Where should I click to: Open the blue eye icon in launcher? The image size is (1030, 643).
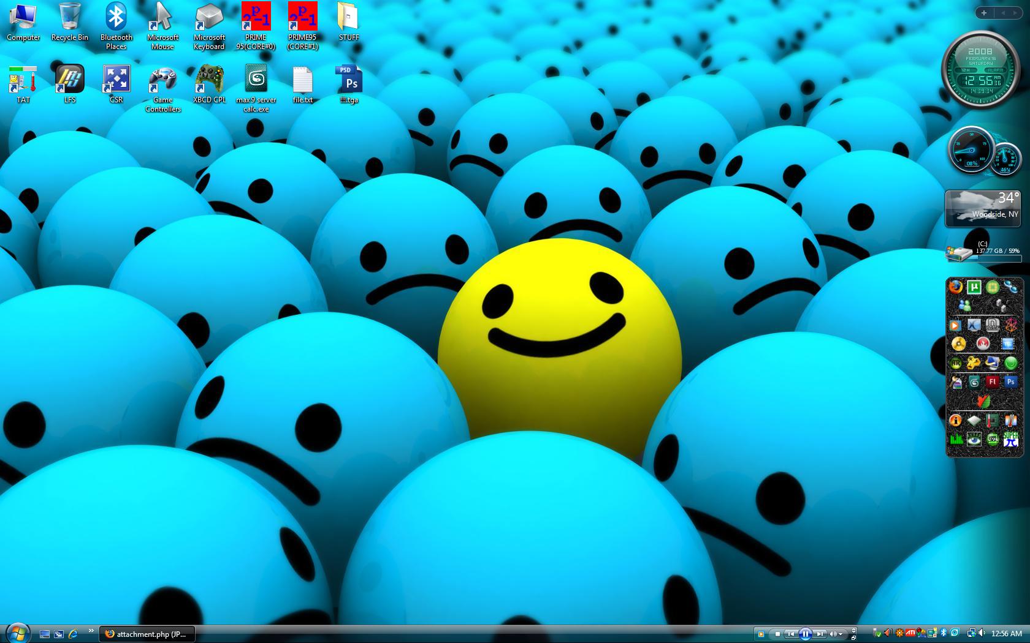click(974, 439)
